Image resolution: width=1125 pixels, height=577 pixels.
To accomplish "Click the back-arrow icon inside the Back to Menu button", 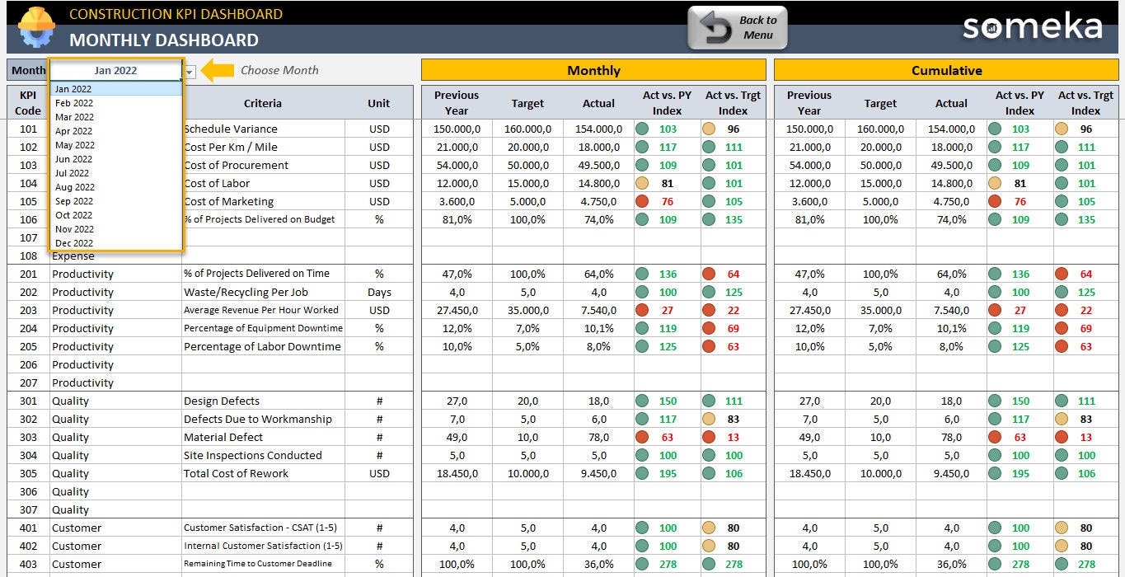I will click(x=715, y=26).
